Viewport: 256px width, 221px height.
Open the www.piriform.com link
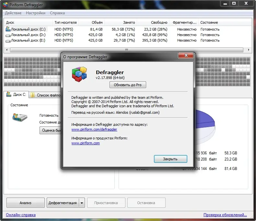(86, 143)
